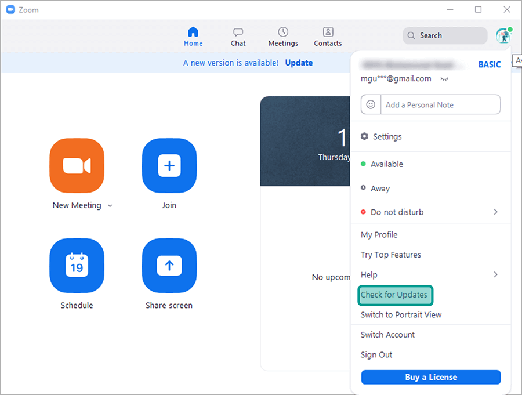Click the Add a Personal Note field
This screenshot has width=522, height=395.
440,104
